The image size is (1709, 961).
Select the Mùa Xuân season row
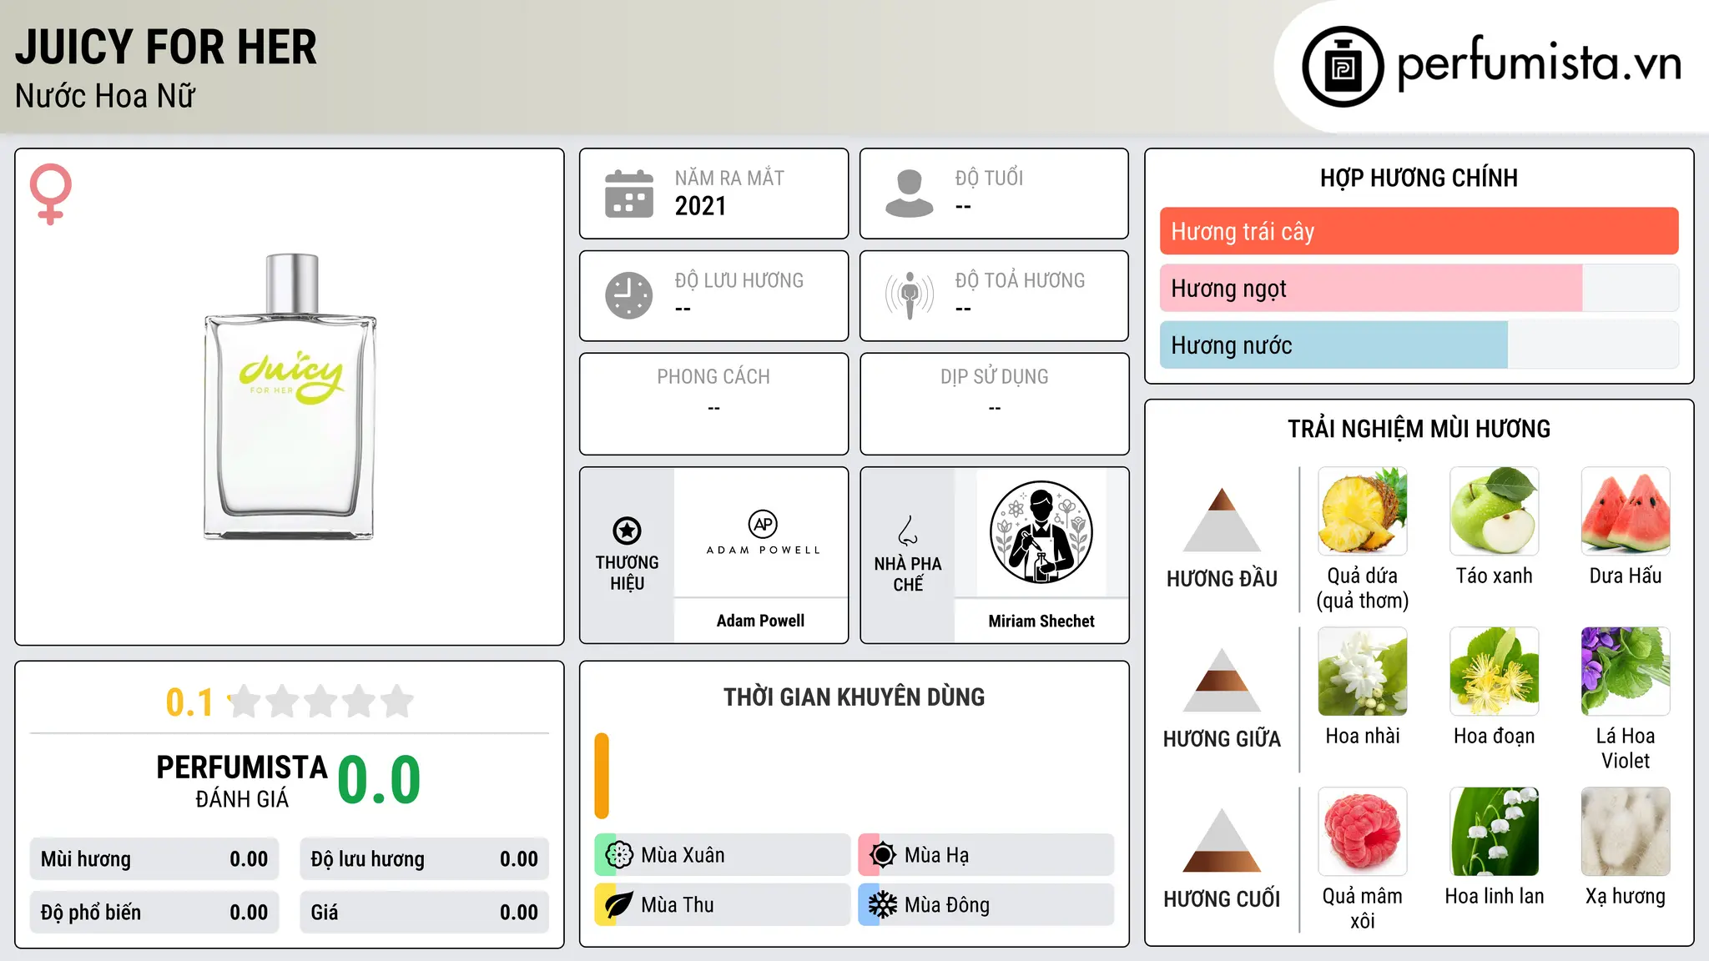click(723, 855)
